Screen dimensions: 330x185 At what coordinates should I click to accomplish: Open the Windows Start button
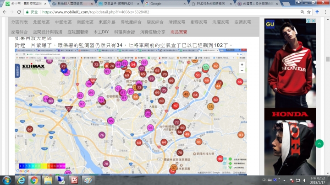pyautogui.click(x=7, y=180)
